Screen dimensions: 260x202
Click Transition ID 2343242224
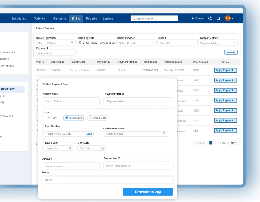coord(150,70)
